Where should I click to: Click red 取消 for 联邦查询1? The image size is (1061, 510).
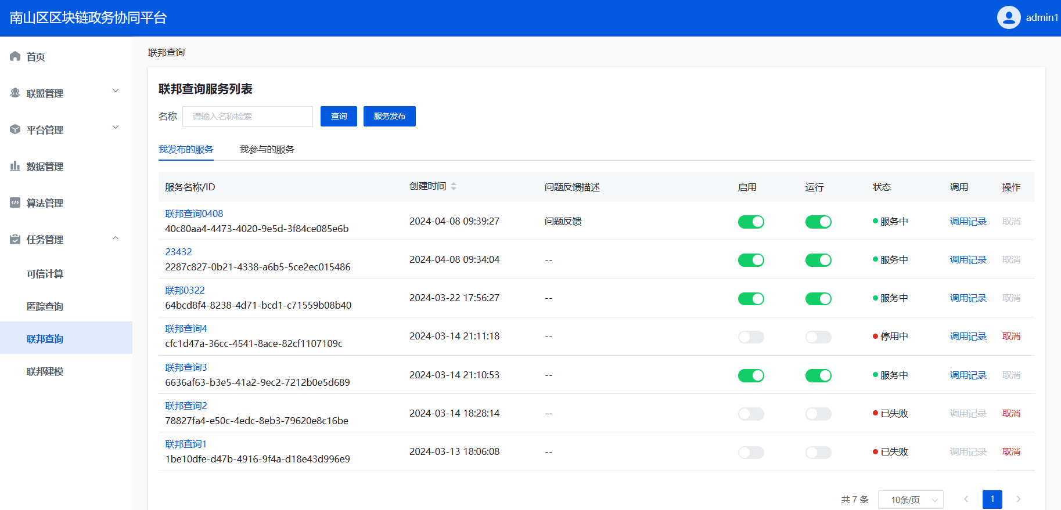pos(1011,451)
